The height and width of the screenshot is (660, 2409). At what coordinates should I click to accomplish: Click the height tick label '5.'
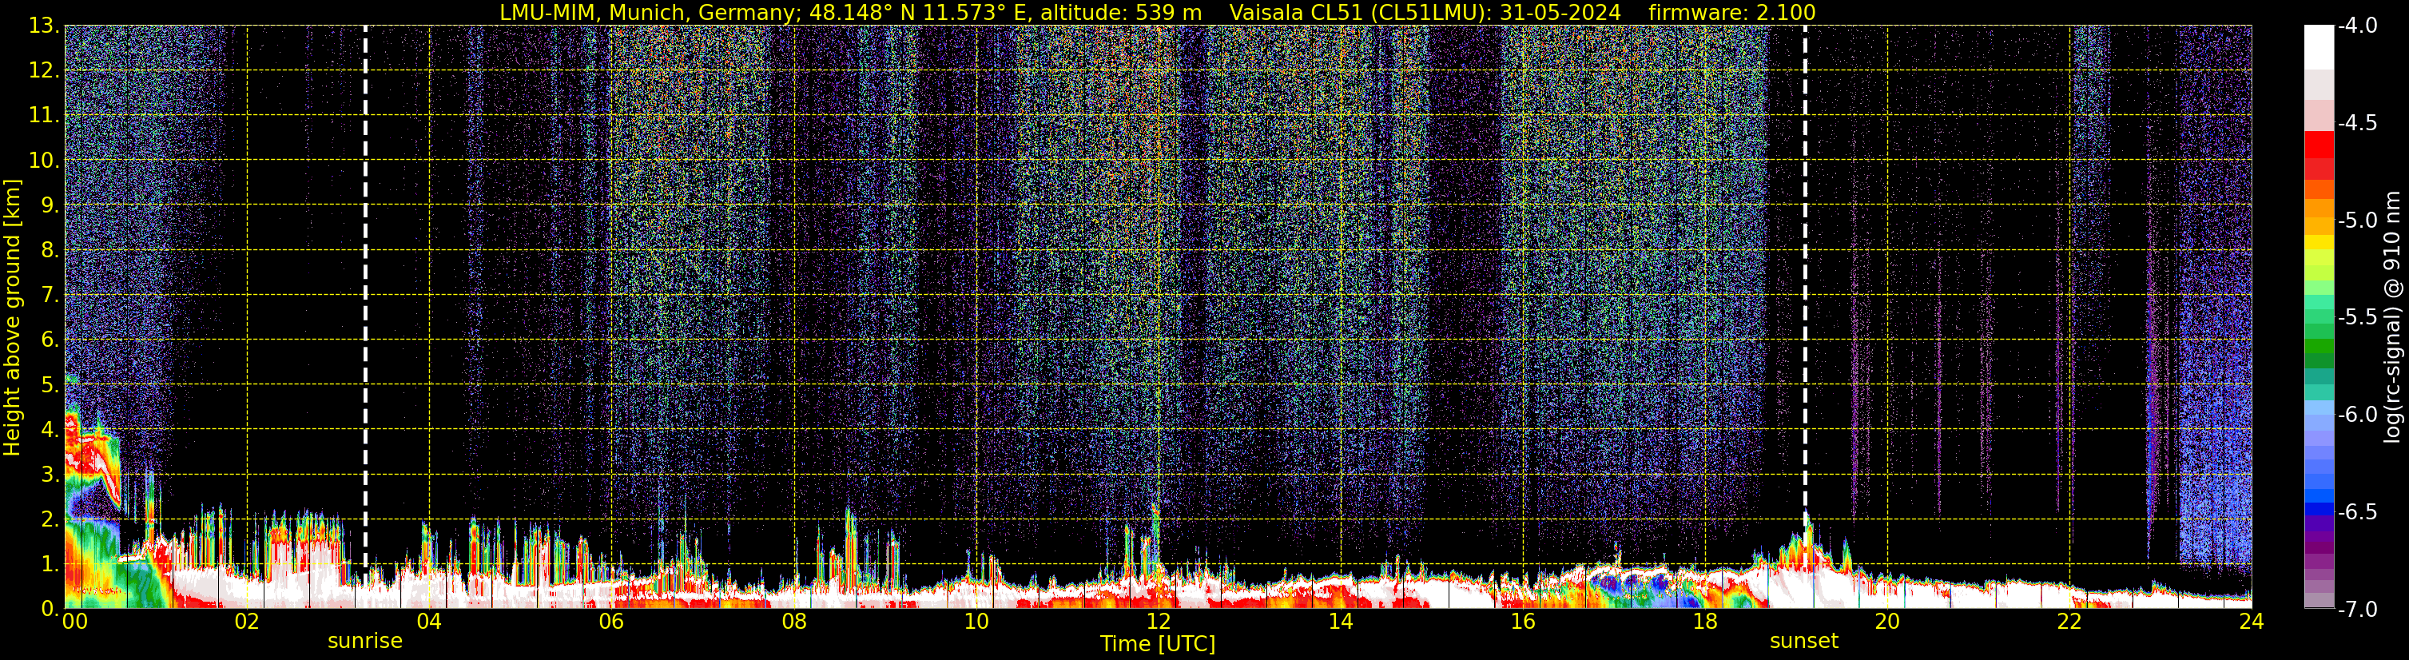coord(50,385)
